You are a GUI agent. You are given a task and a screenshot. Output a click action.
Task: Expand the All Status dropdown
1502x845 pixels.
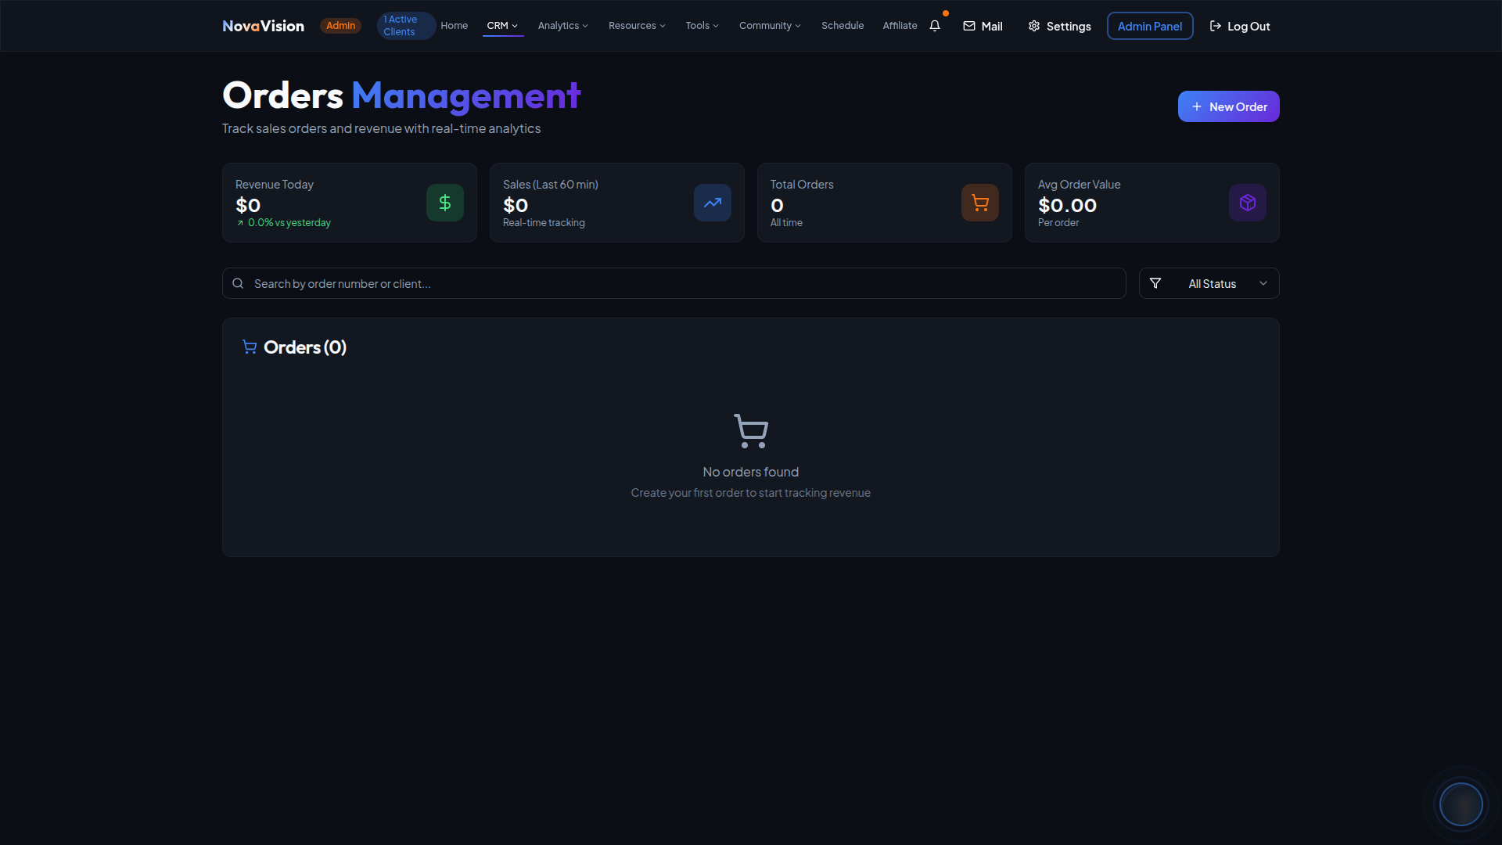pyautogui.click(x=1224, y=283)
